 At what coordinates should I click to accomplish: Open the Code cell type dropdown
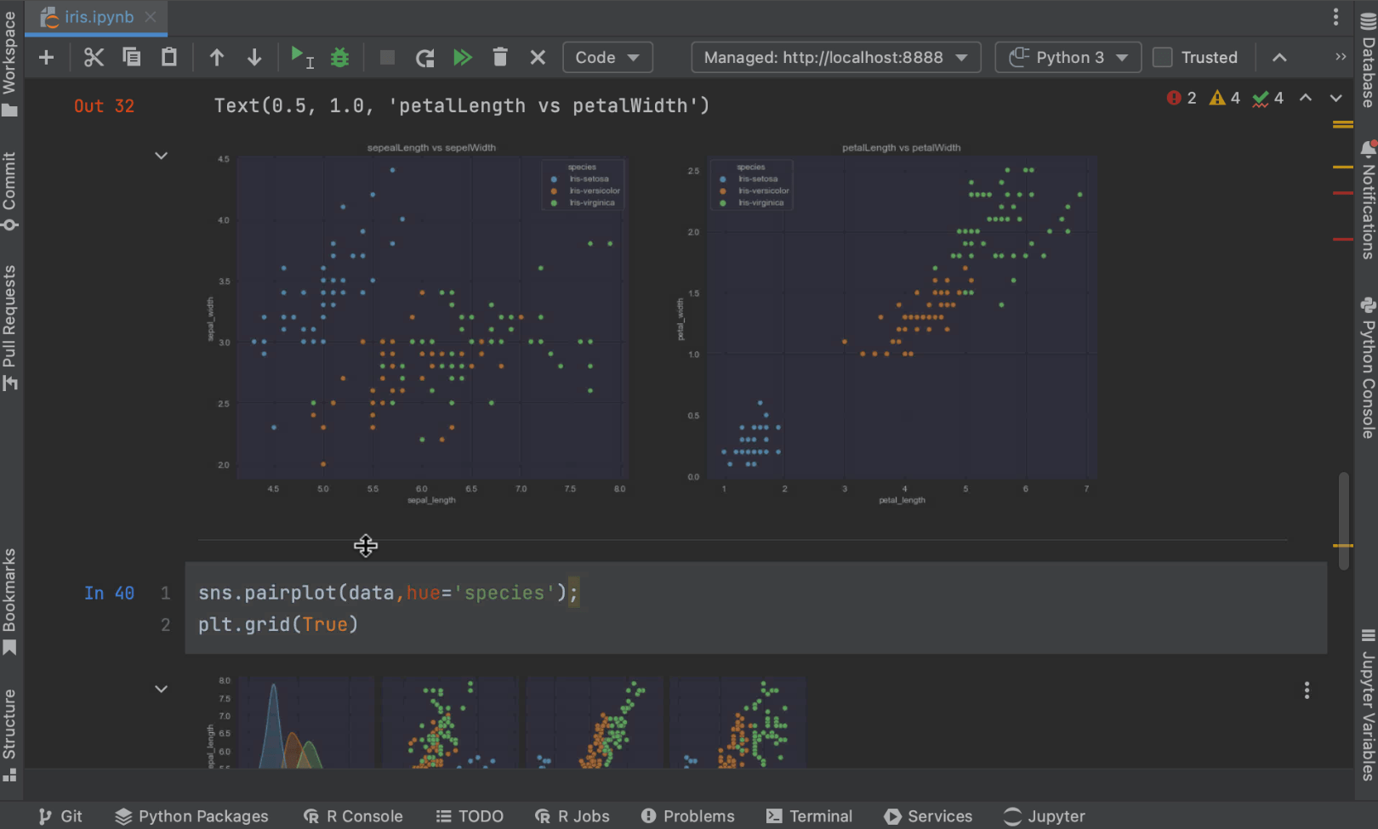pyautogui.click(x=607, y=58)
